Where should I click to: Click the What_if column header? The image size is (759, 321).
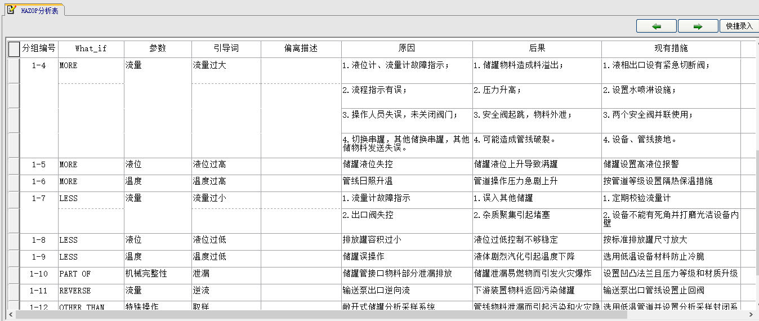pos(91,48)
